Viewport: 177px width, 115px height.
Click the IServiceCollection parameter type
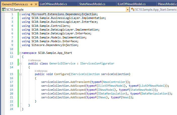(85, 74)
